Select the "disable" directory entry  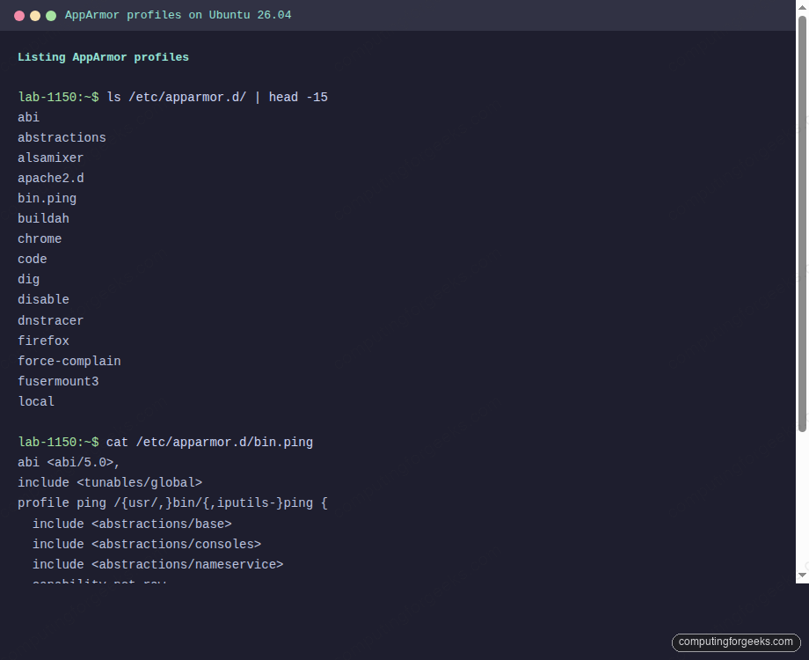tap(43, 299)
